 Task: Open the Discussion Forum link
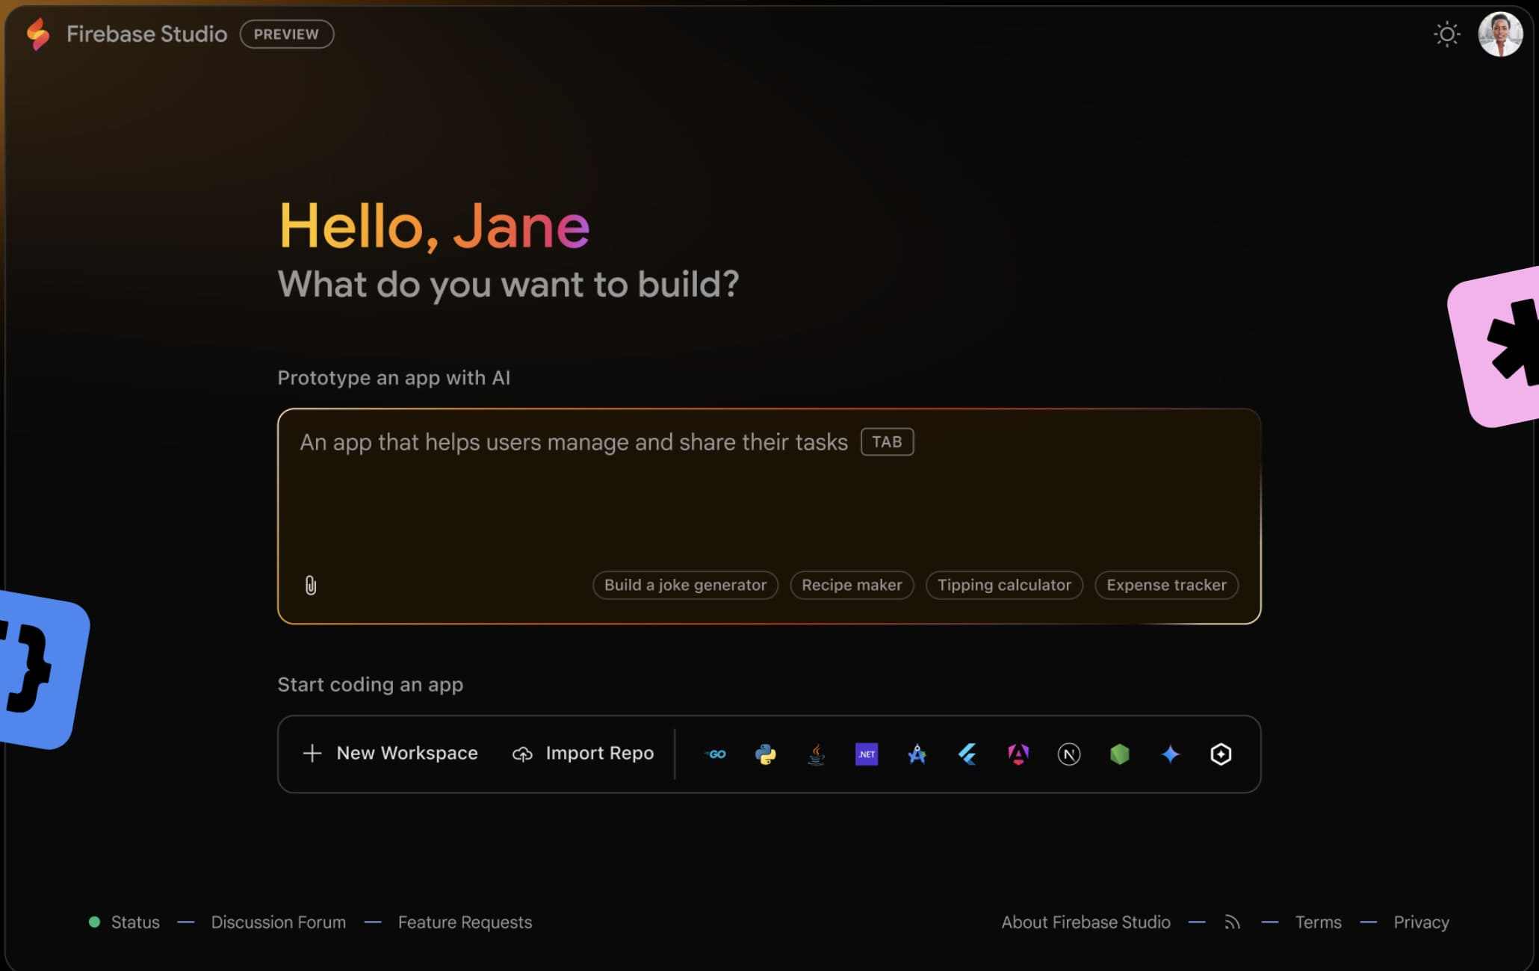(x=278, y=922)
